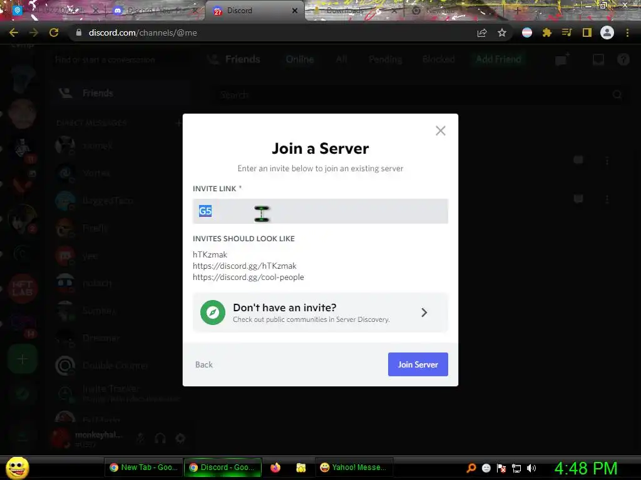Switch to the Discord tab with 27 badge
The height and width of the screenshot is (480, 641).
tap(254, 11)
